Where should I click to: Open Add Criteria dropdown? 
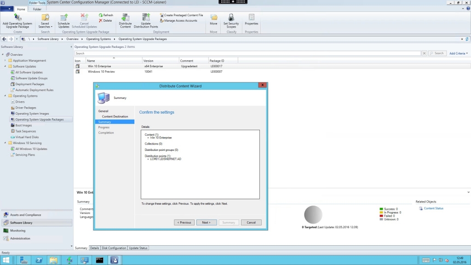[x=459, y=53]
